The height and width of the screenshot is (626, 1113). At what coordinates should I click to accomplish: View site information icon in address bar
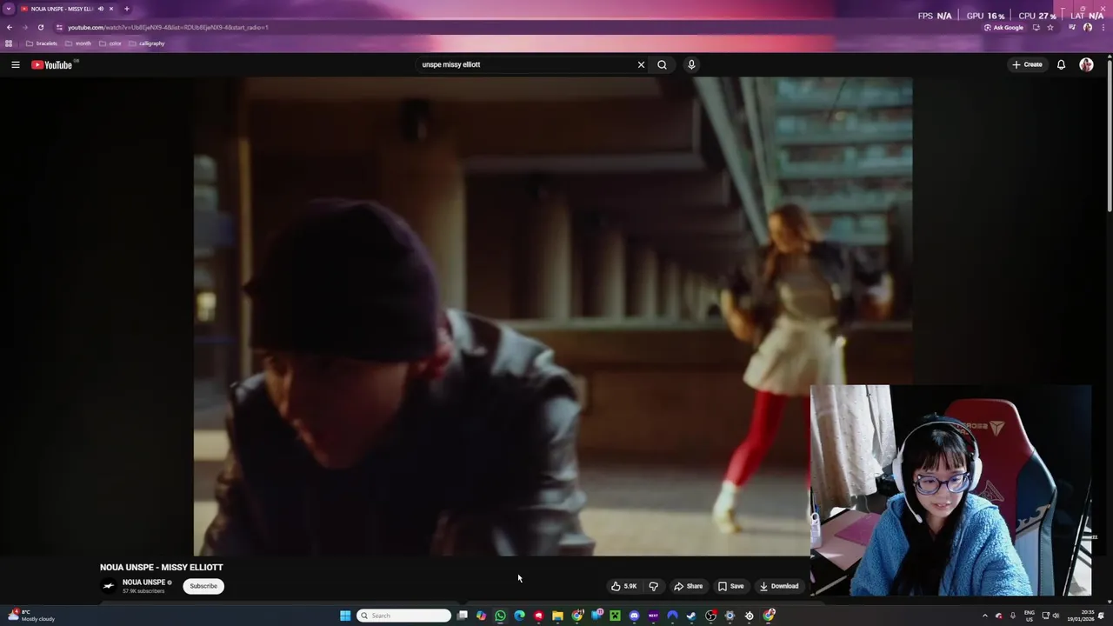(59, 27)
